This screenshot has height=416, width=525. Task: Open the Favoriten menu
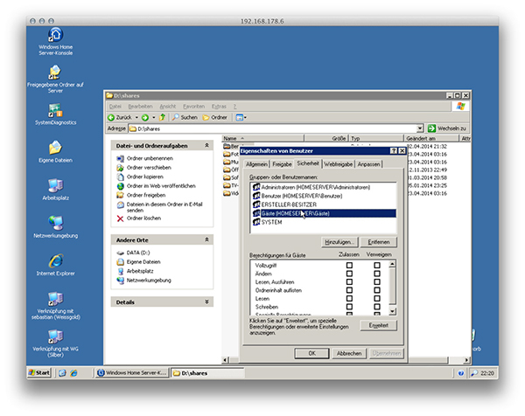coord(193,107)
